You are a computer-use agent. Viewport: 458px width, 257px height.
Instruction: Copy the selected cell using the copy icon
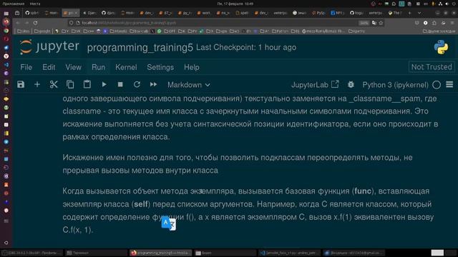[70, 84]
